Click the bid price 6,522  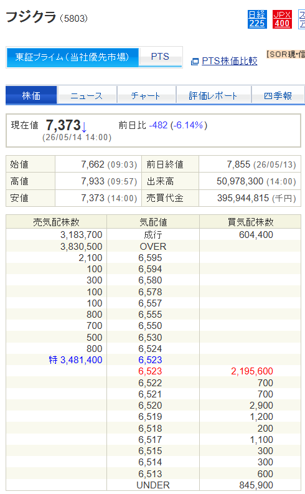(150, 382)
